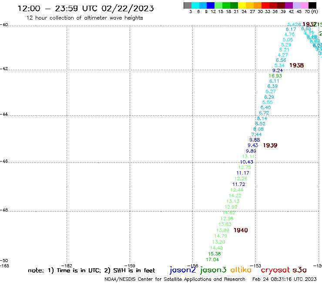Click the wave height value 17.04
The width and height of the screenshot is (322, 283).
click(212, 259)
